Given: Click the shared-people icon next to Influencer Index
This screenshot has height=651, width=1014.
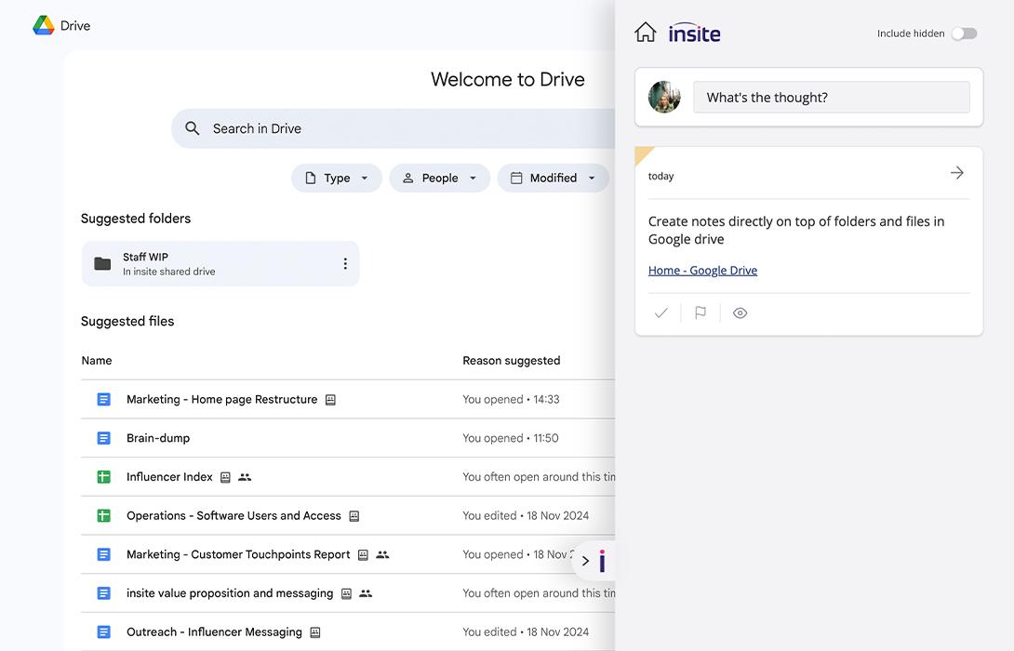Looking at the screenshot, I should pos(244,476).
